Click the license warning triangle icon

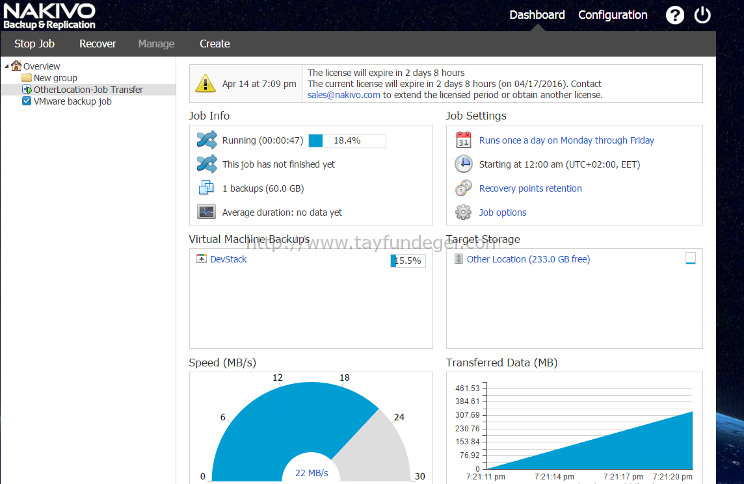click(206, 83)
